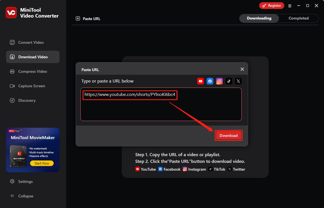324x208 pixels.
Task: Click the Register button
Action: (x=271, y=6)
